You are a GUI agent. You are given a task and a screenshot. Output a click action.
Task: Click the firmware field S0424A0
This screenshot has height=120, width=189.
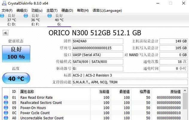click(x=97, y=41)
